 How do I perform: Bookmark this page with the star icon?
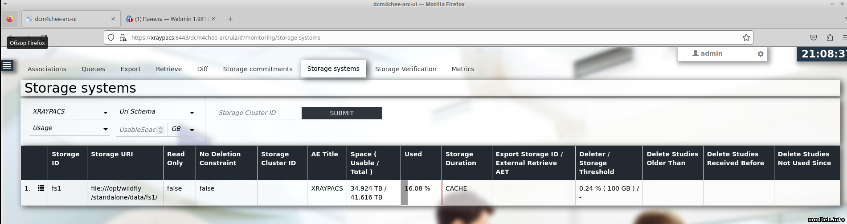[x=746, y=37]
